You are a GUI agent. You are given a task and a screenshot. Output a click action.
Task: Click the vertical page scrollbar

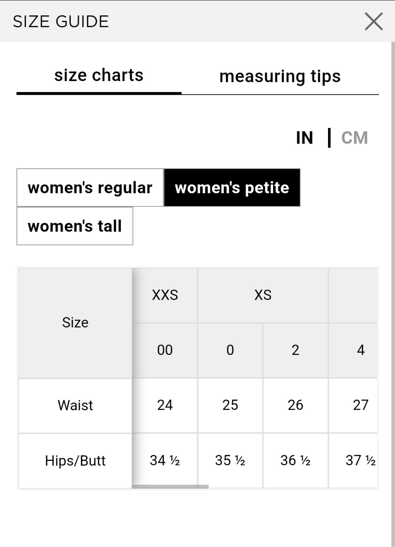point(393,294)
